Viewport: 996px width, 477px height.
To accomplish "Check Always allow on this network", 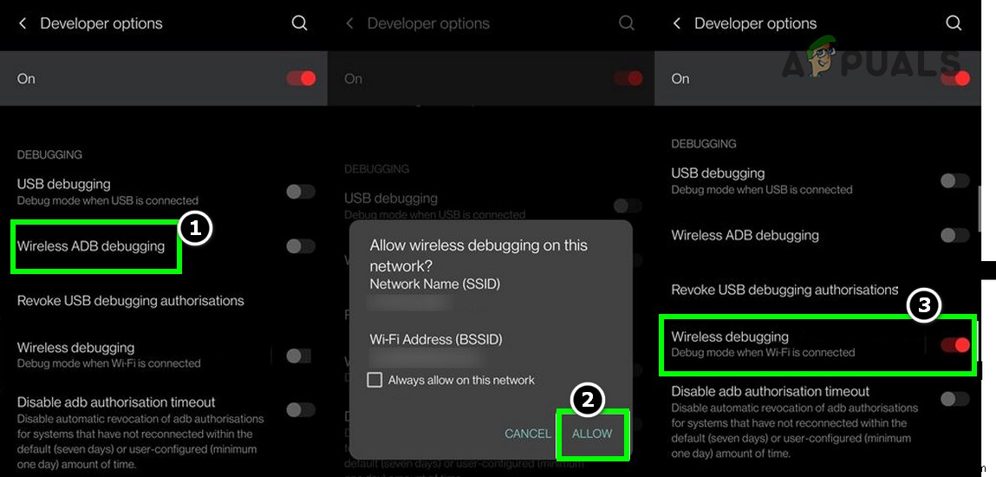I will [x=374, y=380].
